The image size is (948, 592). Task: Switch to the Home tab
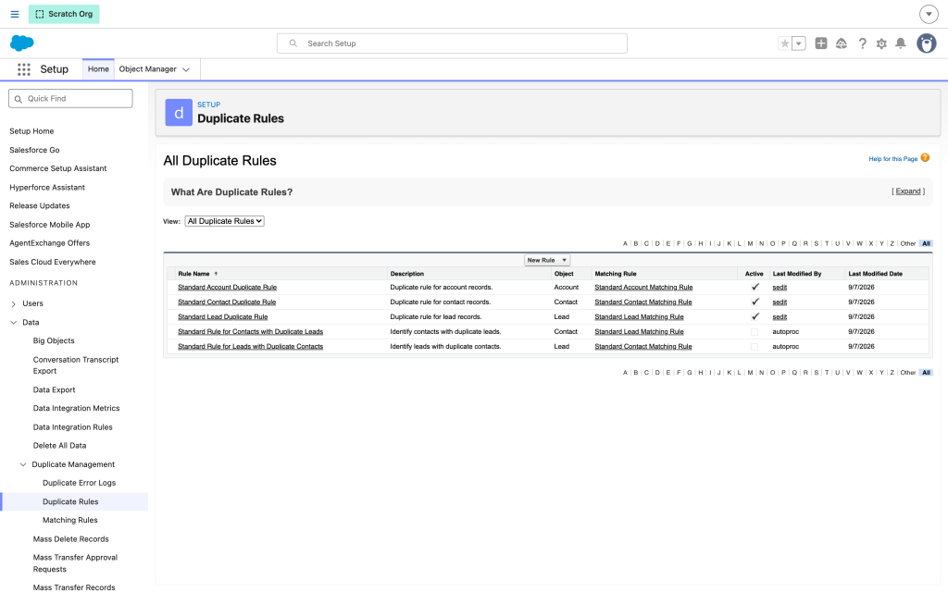pyautogui.click(x=98, y=69)
